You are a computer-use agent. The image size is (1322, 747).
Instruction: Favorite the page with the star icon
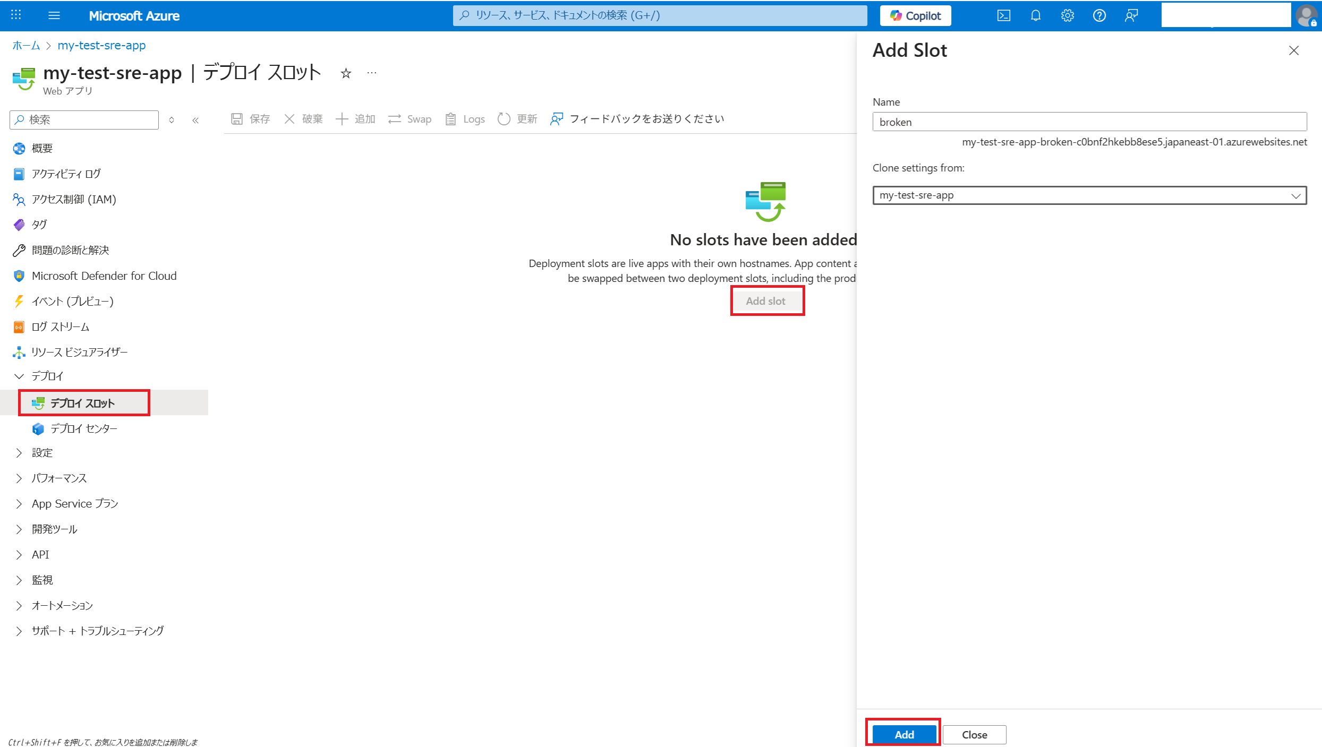pyautogui.click(x=346, y=73)
